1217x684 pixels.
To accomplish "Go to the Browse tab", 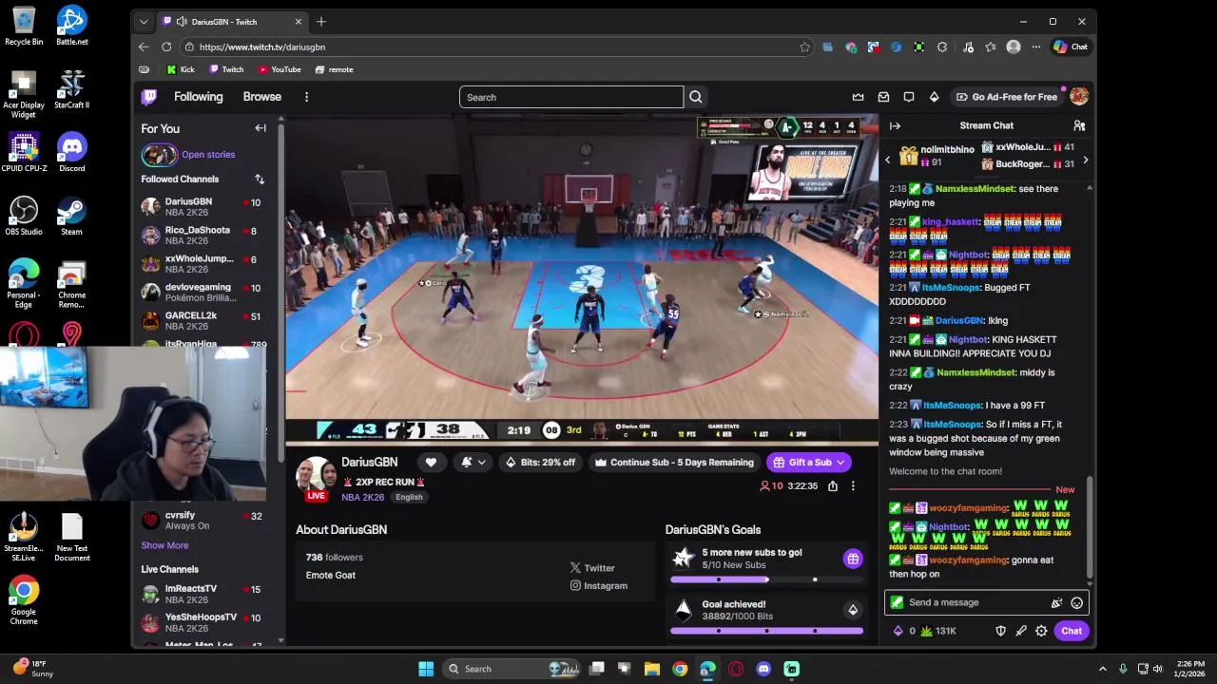I will (x=261, y=97).
